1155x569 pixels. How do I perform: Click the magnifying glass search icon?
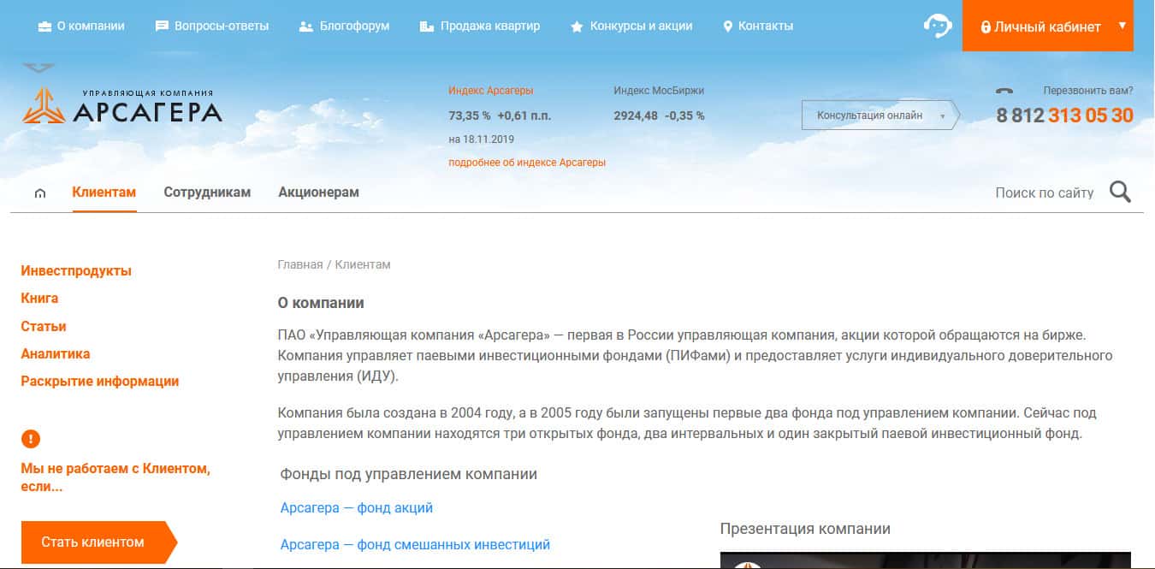tap(1120, 192)
